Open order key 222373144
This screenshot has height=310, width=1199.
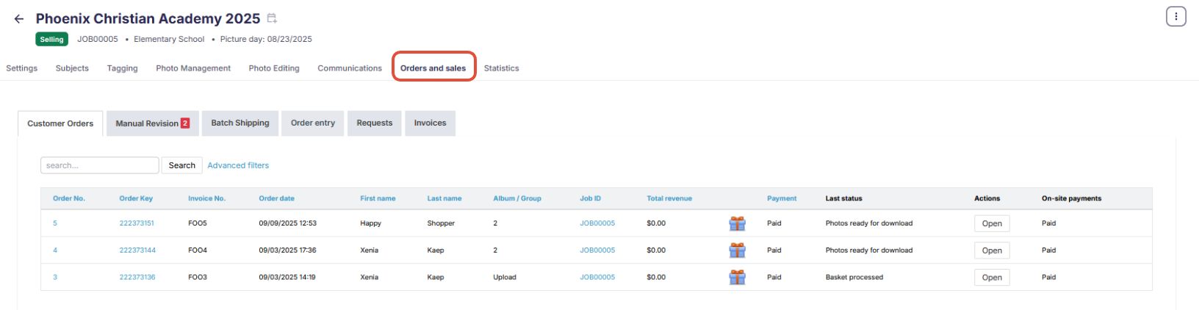pos(137,250)
